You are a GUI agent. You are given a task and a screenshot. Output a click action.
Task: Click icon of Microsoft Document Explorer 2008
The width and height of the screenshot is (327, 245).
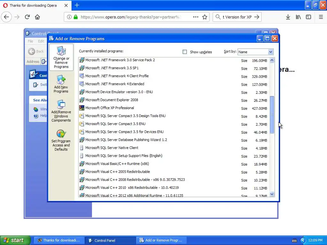(82, 100)
